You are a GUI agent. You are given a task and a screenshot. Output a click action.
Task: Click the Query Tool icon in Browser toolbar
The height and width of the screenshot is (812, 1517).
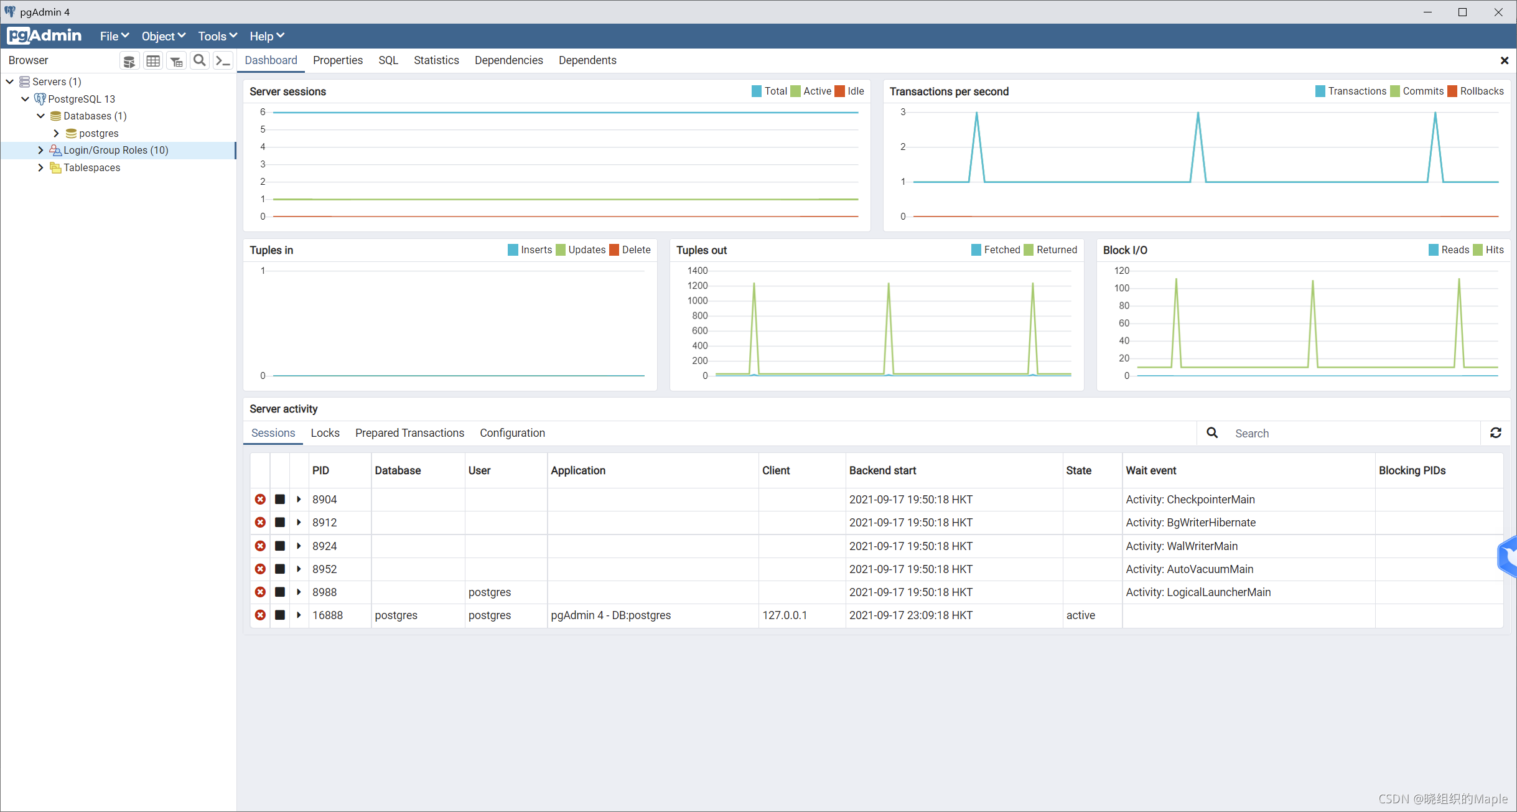129,61
